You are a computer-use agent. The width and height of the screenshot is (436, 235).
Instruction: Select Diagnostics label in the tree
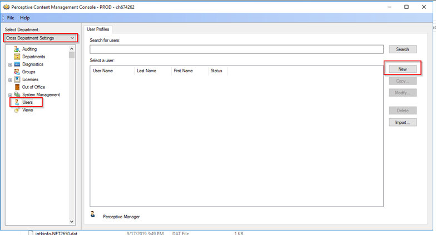tap(33, 64)
